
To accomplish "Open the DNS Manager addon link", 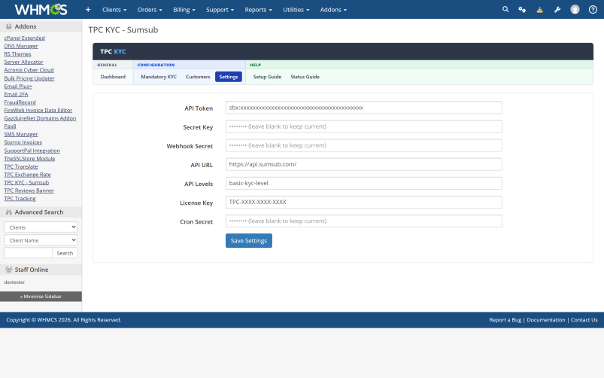I will [21, 46].
